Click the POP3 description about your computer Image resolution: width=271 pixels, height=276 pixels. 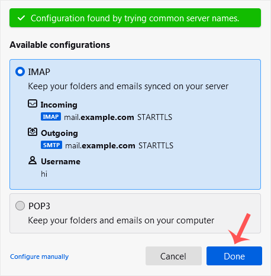[121, 220]
